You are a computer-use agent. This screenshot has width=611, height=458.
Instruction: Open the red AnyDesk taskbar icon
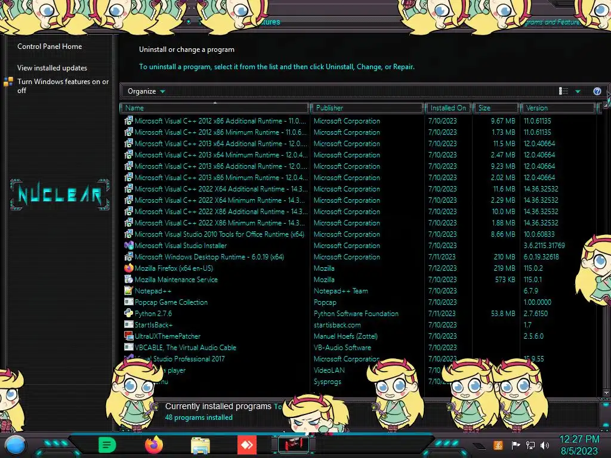(x=247, y=445)
